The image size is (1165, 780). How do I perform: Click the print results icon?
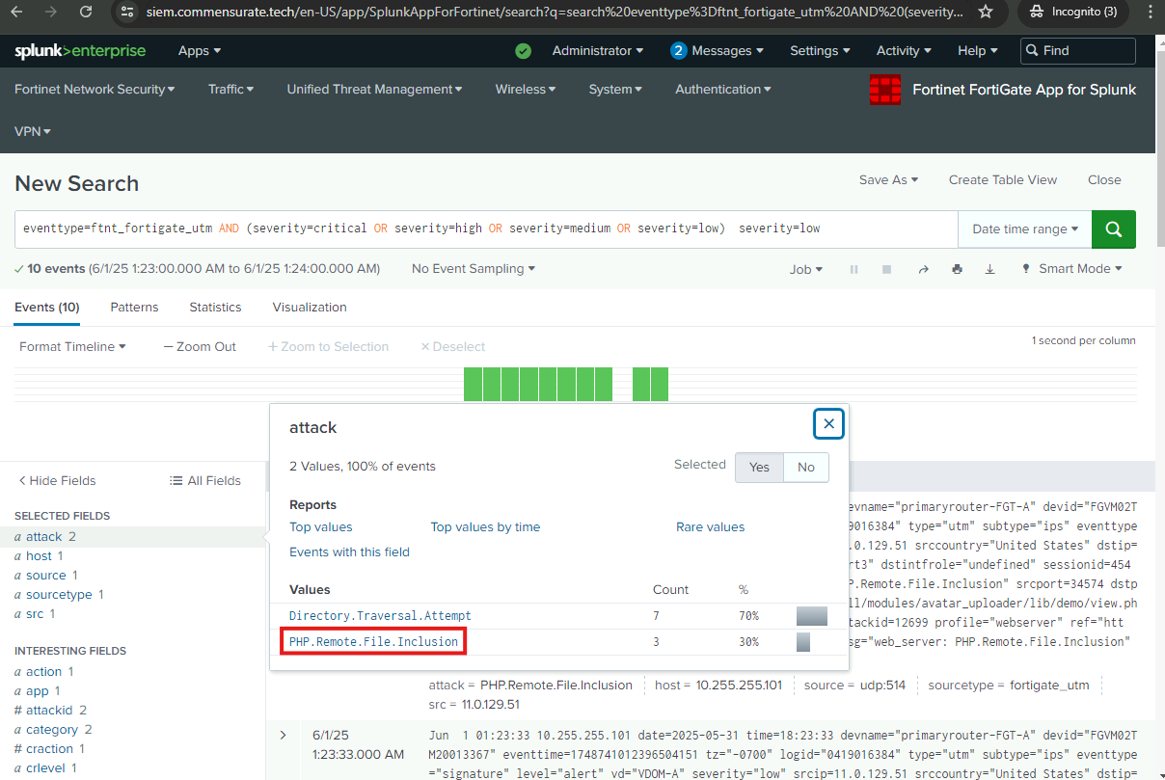957,270
